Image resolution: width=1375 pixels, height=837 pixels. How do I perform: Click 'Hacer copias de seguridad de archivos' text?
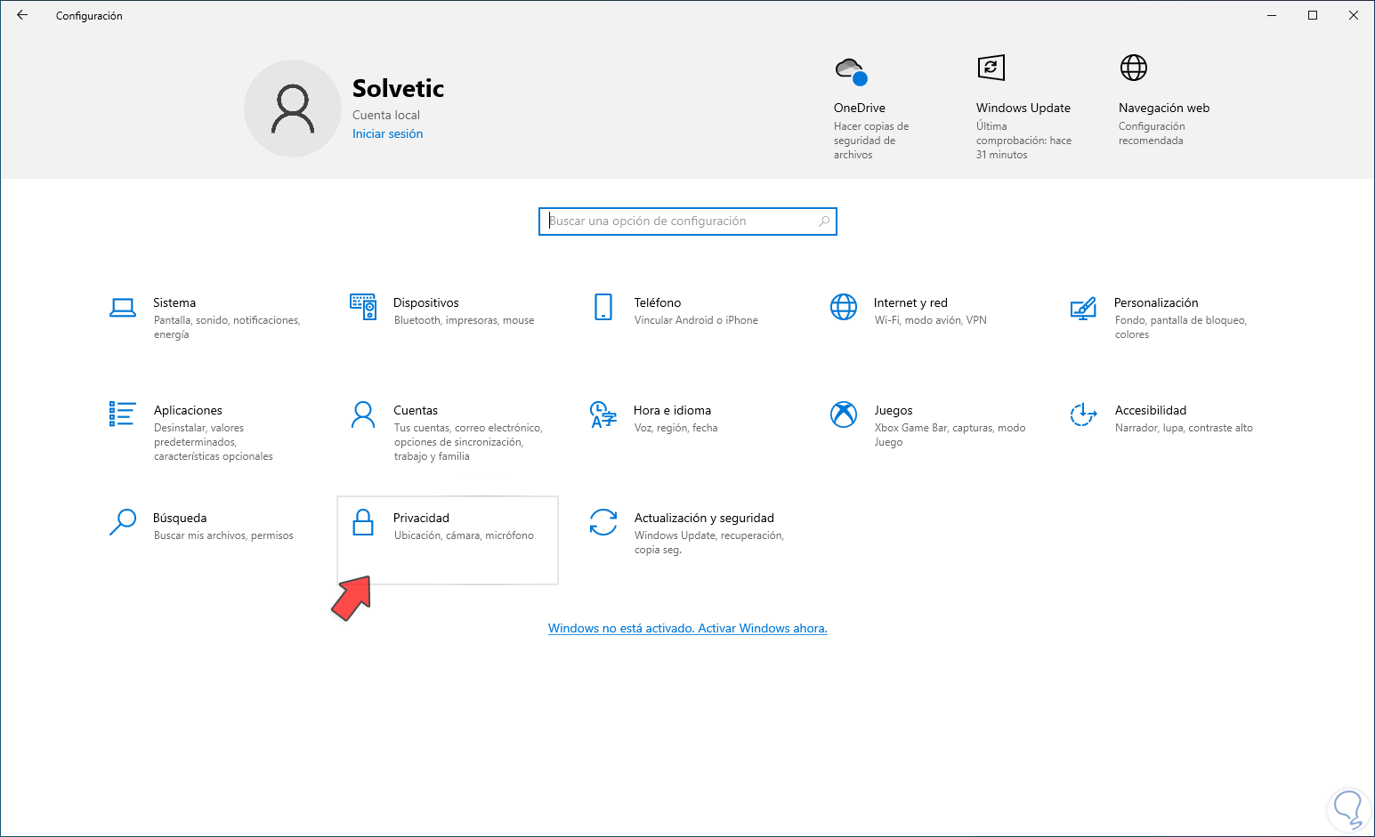click(871, 141)
